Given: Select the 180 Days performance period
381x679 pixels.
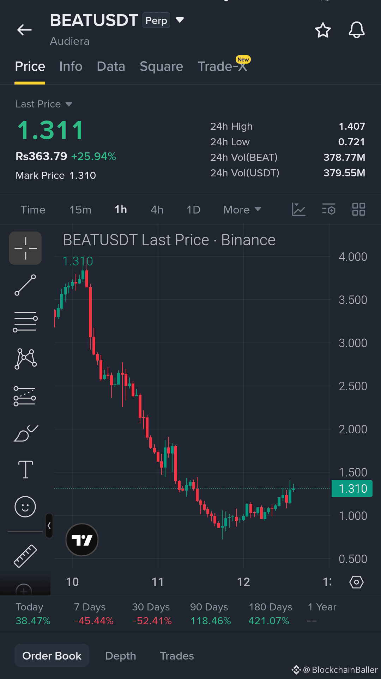Looking at the screenshot, I should click(x=270, y=614).
